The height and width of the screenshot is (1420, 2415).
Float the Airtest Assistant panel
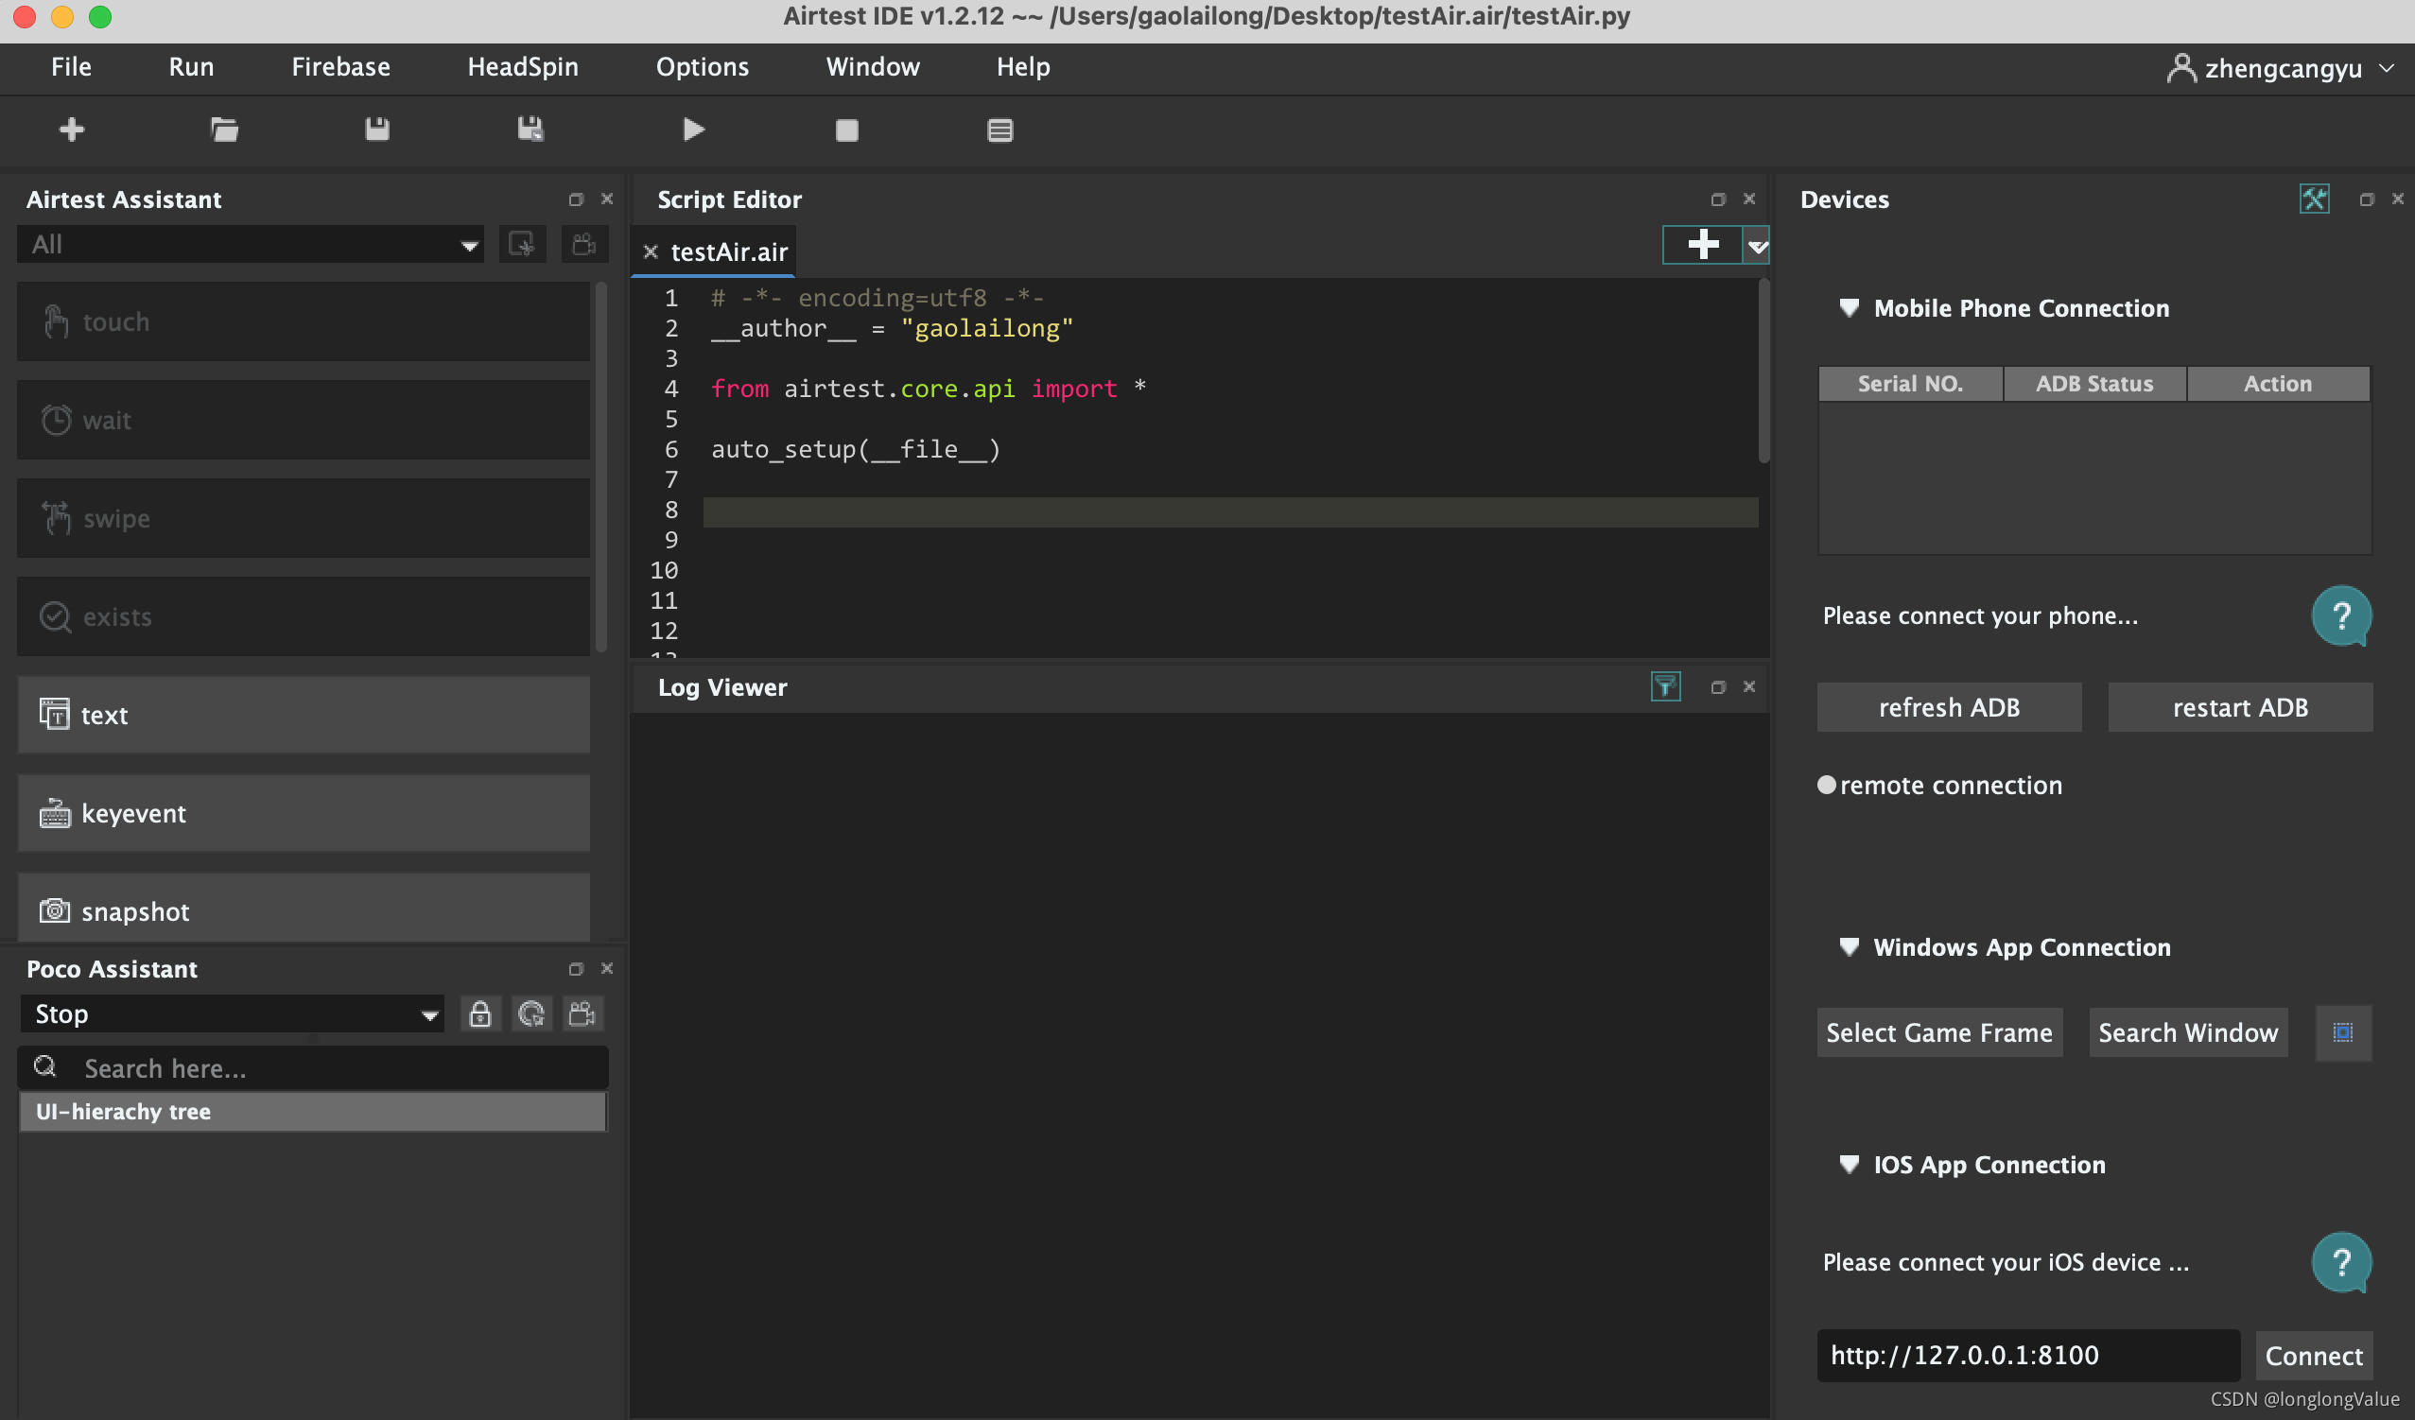coord(576,199)
